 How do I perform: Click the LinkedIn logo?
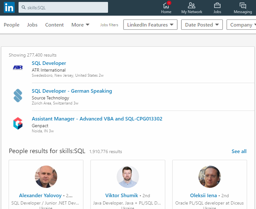(x=9, y=7)
